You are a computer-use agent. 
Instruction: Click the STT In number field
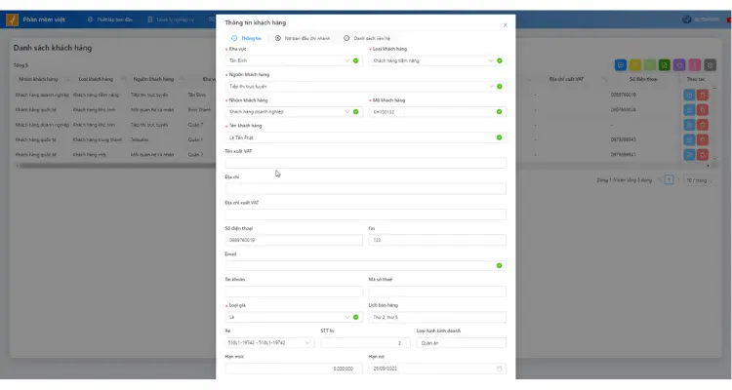pyautogui.click(x=365, y=343)
